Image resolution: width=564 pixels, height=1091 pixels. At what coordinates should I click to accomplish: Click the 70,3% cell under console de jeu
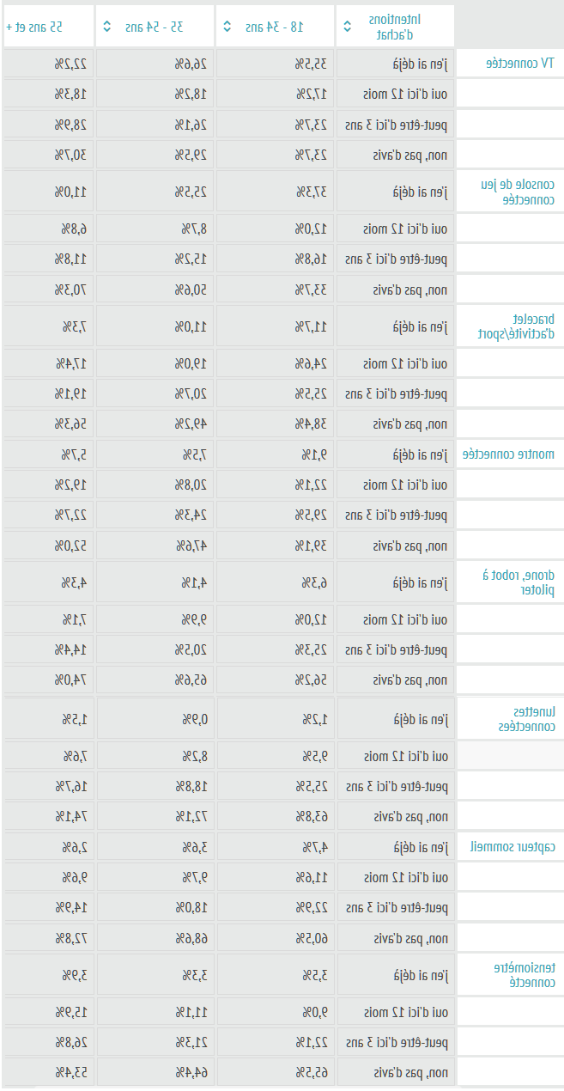coord(49,290)
